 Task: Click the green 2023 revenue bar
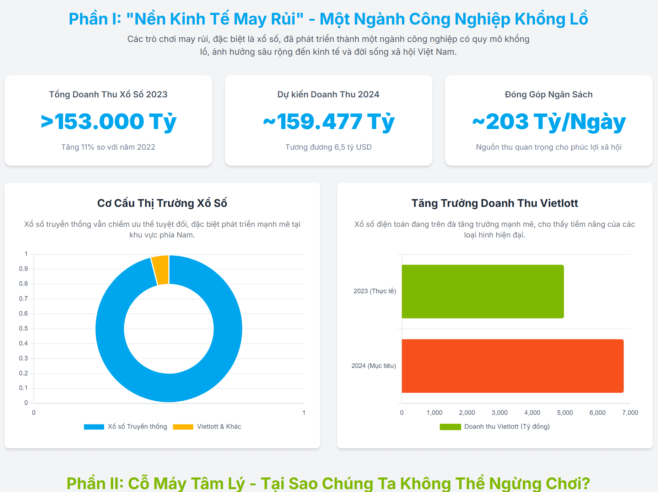(482, 292)
